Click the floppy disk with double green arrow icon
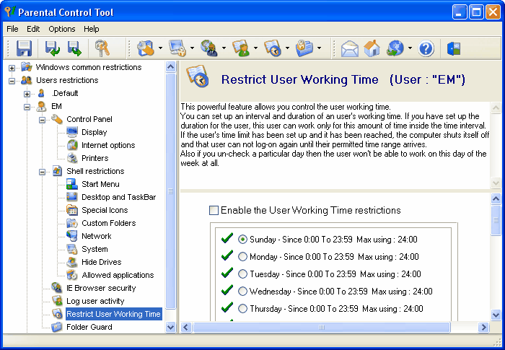The height and width of the screenshot is (350, 505). [x=74, y=48]
